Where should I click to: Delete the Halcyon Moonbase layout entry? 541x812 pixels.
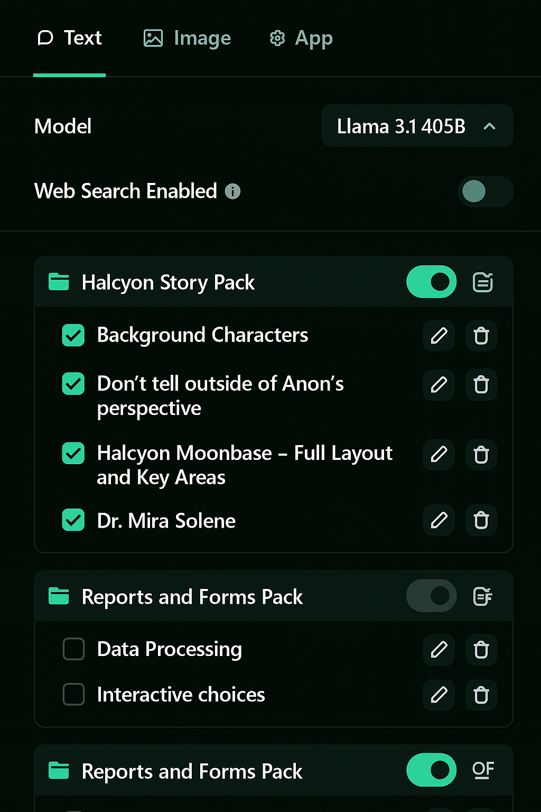(481, 455)
